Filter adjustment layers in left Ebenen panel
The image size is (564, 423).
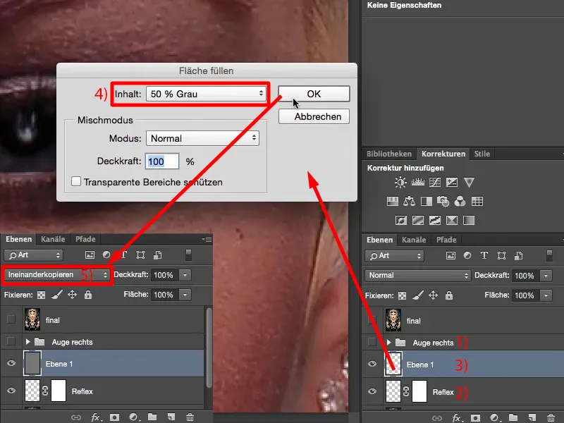pos(106,255)
